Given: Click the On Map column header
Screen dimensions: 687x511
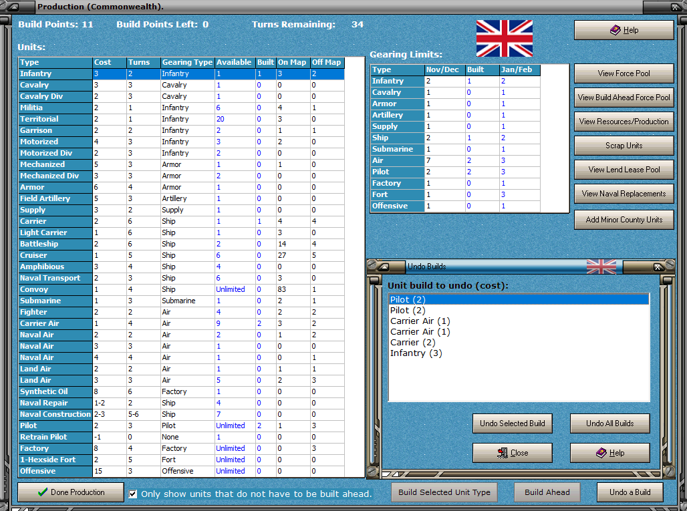Looking at the screenshot, I should pyautogui.click(x=292, y=63).
